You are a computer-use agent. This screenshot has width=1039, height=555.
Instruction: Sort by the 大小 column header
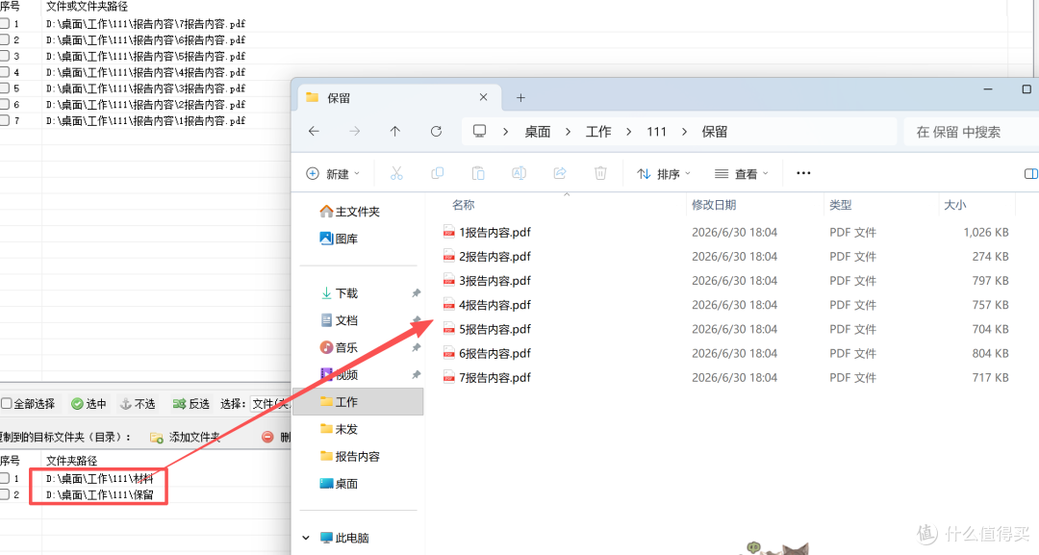pyautogui.click(x=955, y=205)
